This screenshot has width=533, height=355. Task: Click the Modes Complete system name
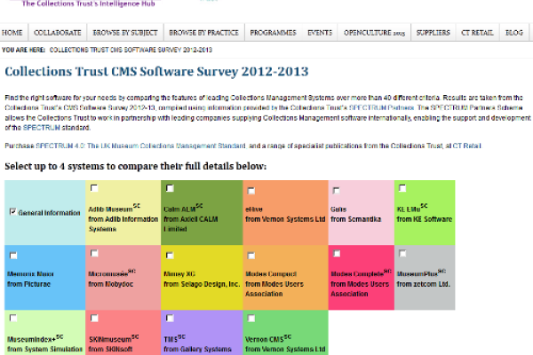pos(357,274)
